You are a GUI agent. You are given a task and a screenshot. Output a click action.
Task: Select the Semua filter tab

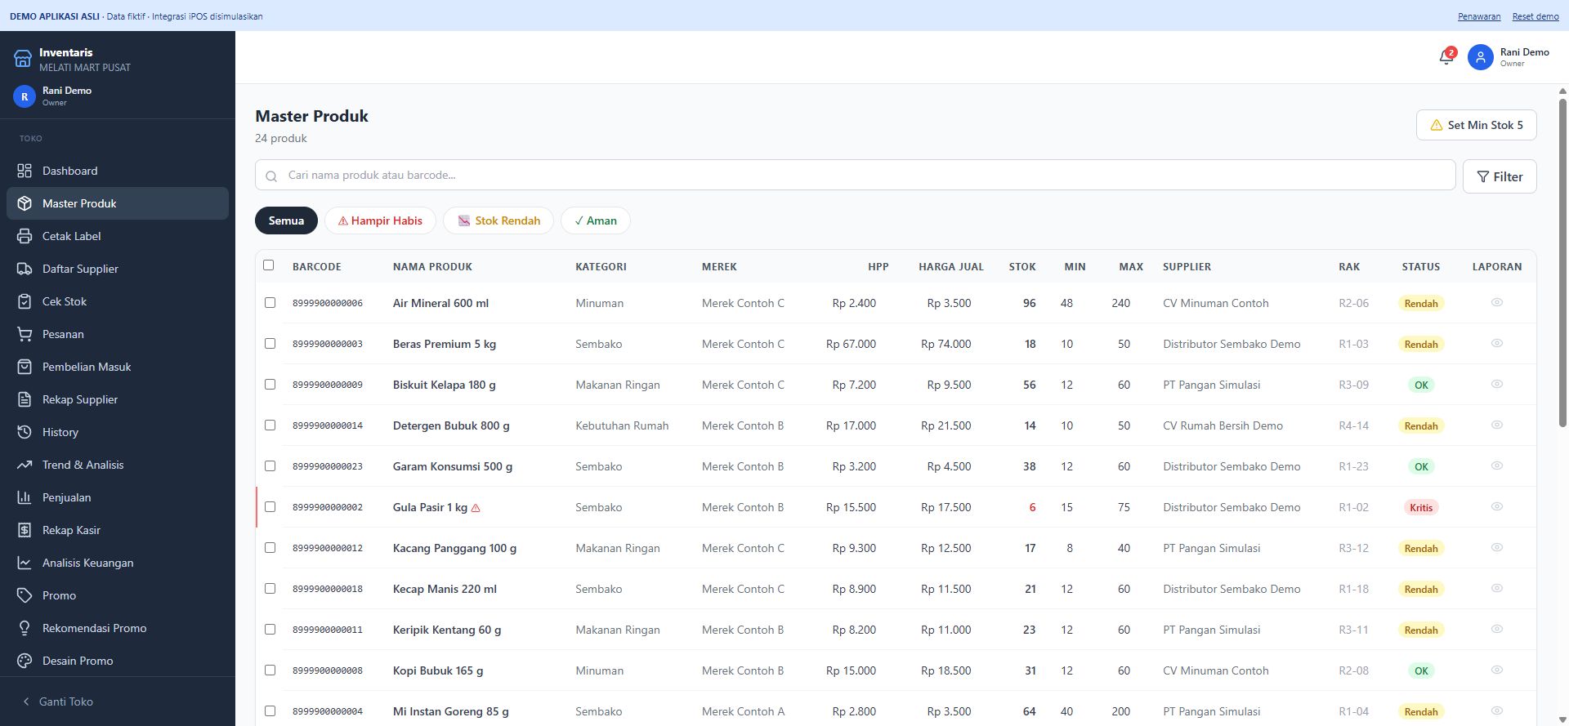286,220
